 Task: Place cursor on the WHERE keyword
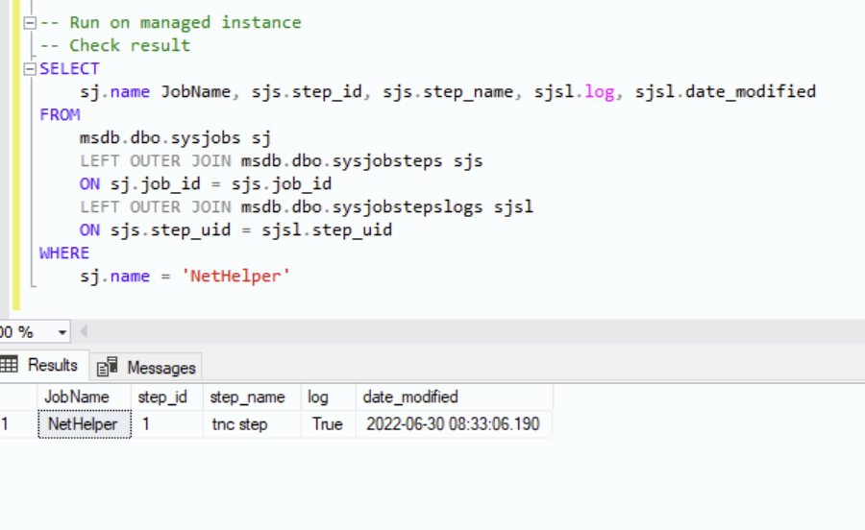(64, 253)
